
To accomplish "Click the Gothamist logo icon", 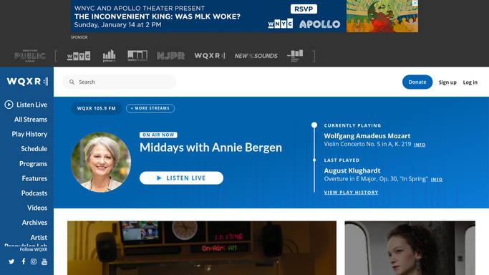I will click(109, 56).
